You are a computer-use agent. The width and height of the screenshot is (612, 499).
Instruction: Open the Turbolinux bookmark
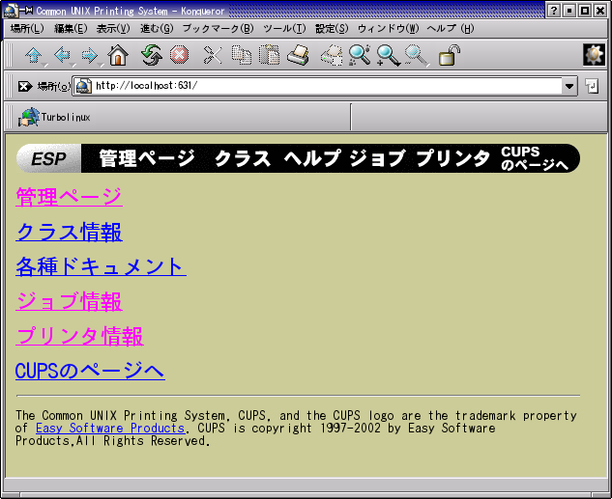(54, 117)
